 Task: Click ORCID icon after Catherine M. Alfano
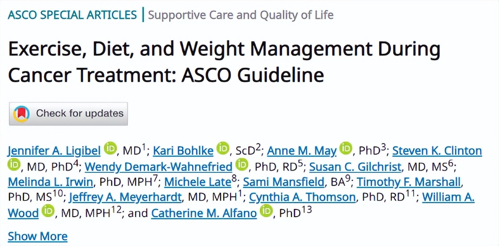(266, 212)
